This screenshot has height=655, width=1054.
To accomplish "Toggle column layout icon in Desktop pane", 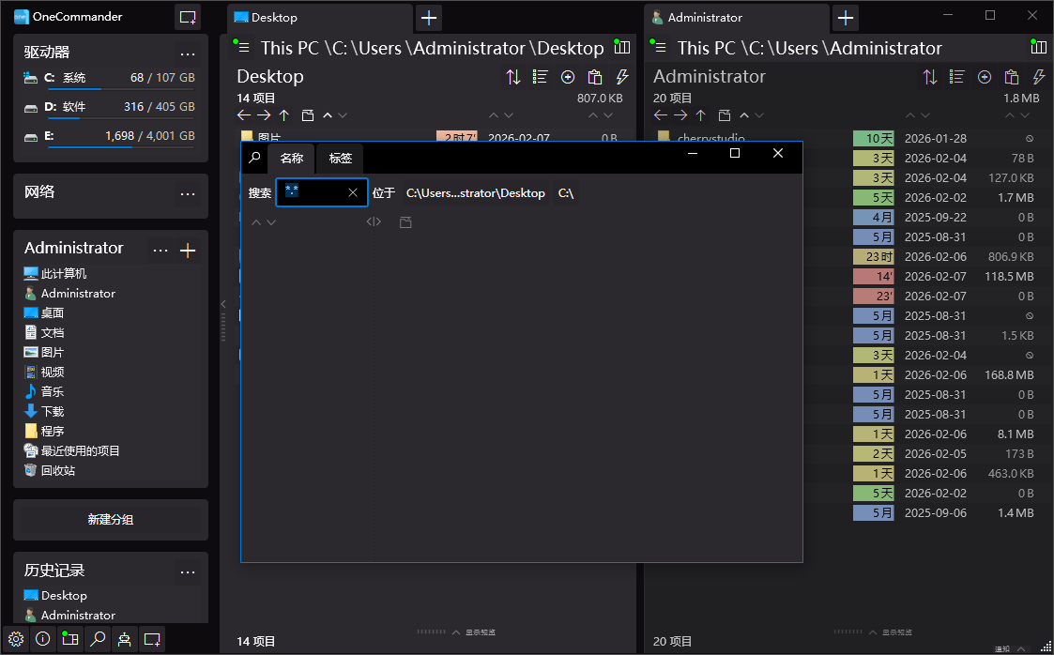I will pos(620,47).
